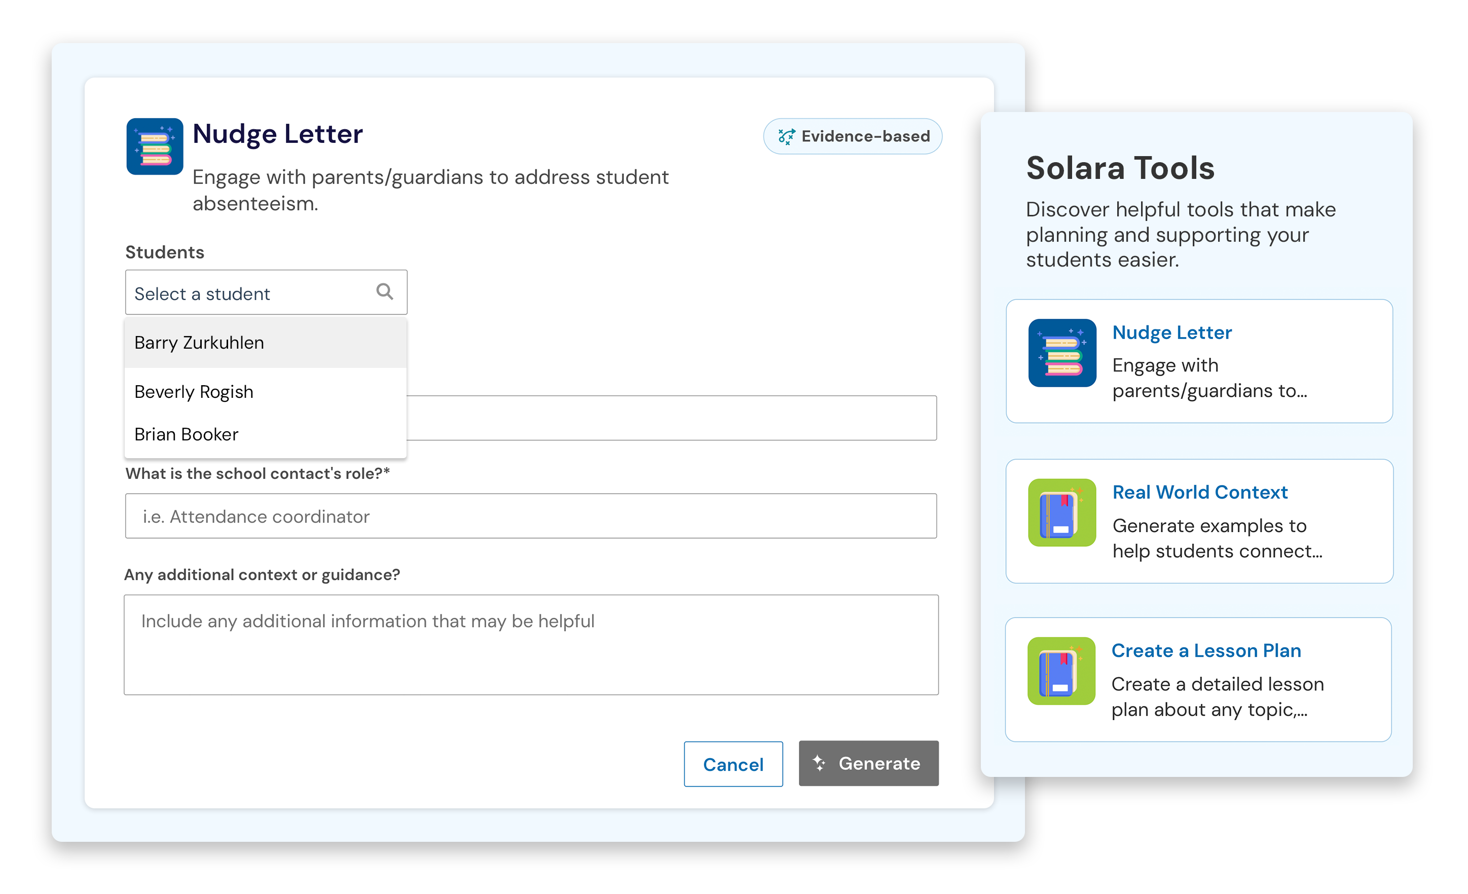Screen dimensions: 1468x894
Task: Click the Generate button
Action: [869, 764]
